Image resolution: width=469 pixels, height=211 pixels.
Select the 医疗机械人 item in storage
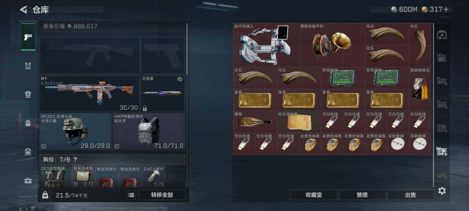(x=266, y=45)
